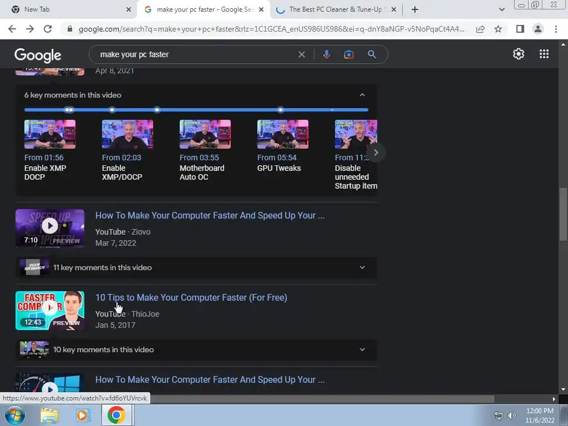Jump to From 01:56 timestamp
Screen dimensions: 568x426
coord(44,158)
